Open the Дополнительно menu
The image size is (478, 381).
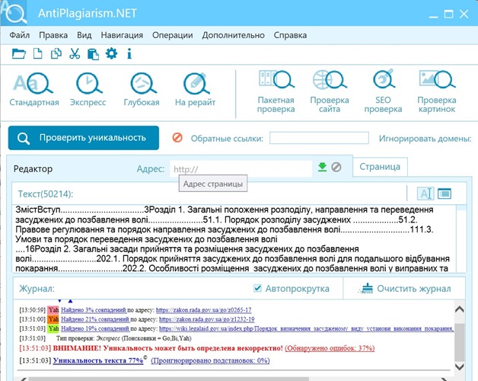pos(233,35)
